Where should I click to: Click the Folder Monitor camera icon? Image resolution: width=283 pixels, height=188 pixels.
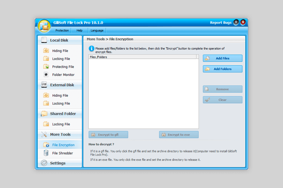point(46,75)
